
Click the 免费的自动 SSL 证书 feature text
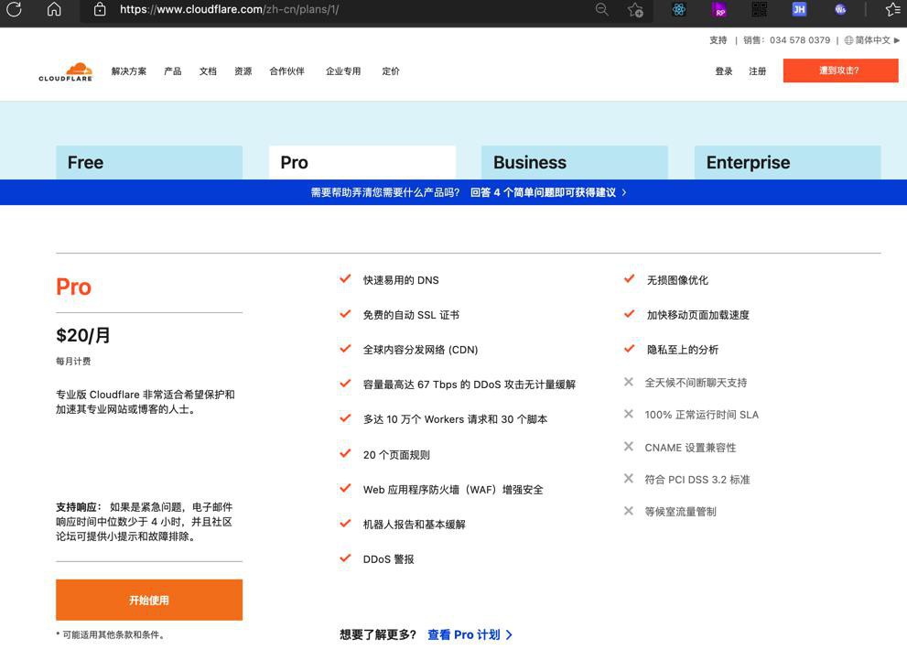tap(411, 315)
